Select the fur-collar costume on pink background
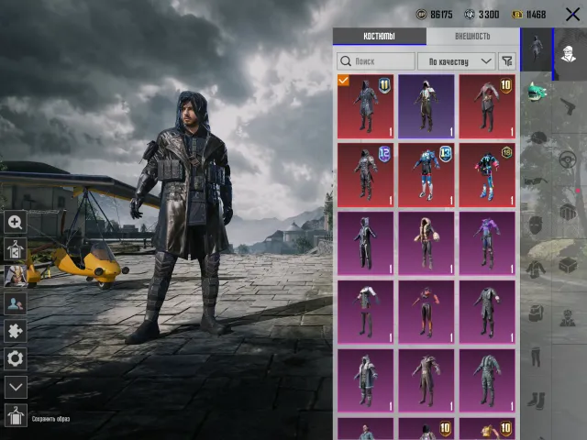587x440 pixels. pyautogui.click(x=426, y=244)
